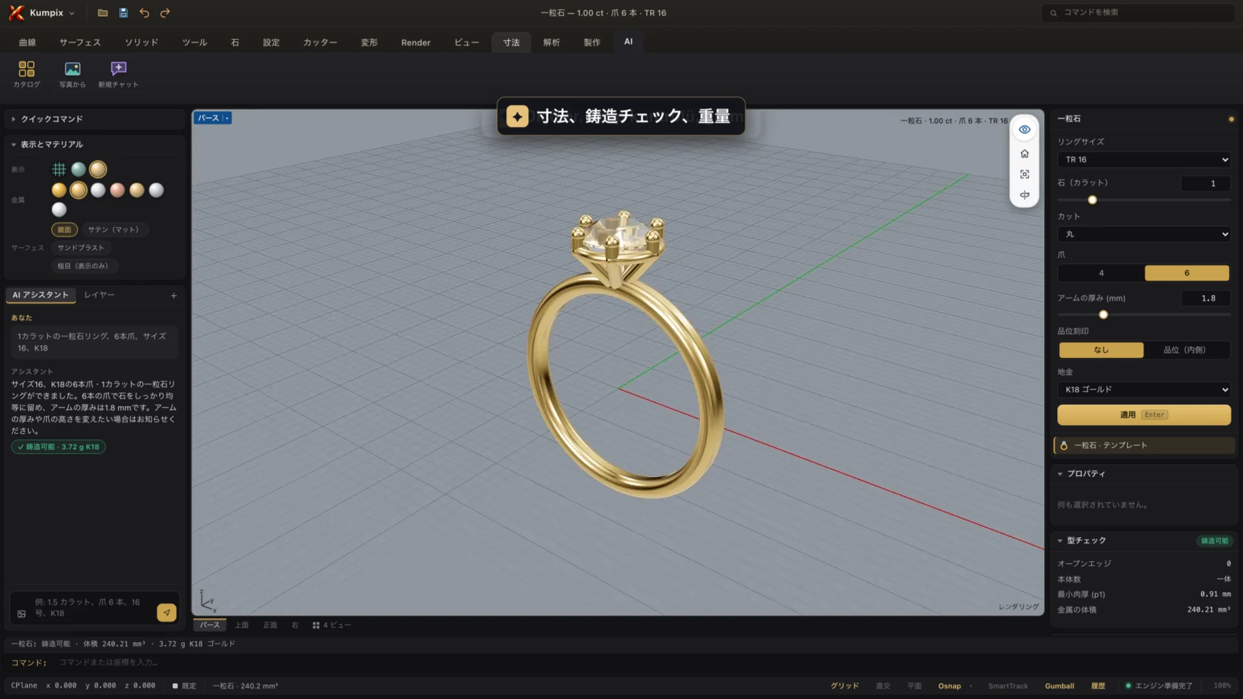Click the 適用 apply button

pos(1144,415)
